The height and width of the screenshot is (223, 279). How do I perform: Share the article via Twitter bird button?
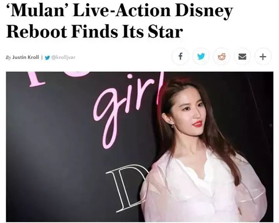[201, 57]
